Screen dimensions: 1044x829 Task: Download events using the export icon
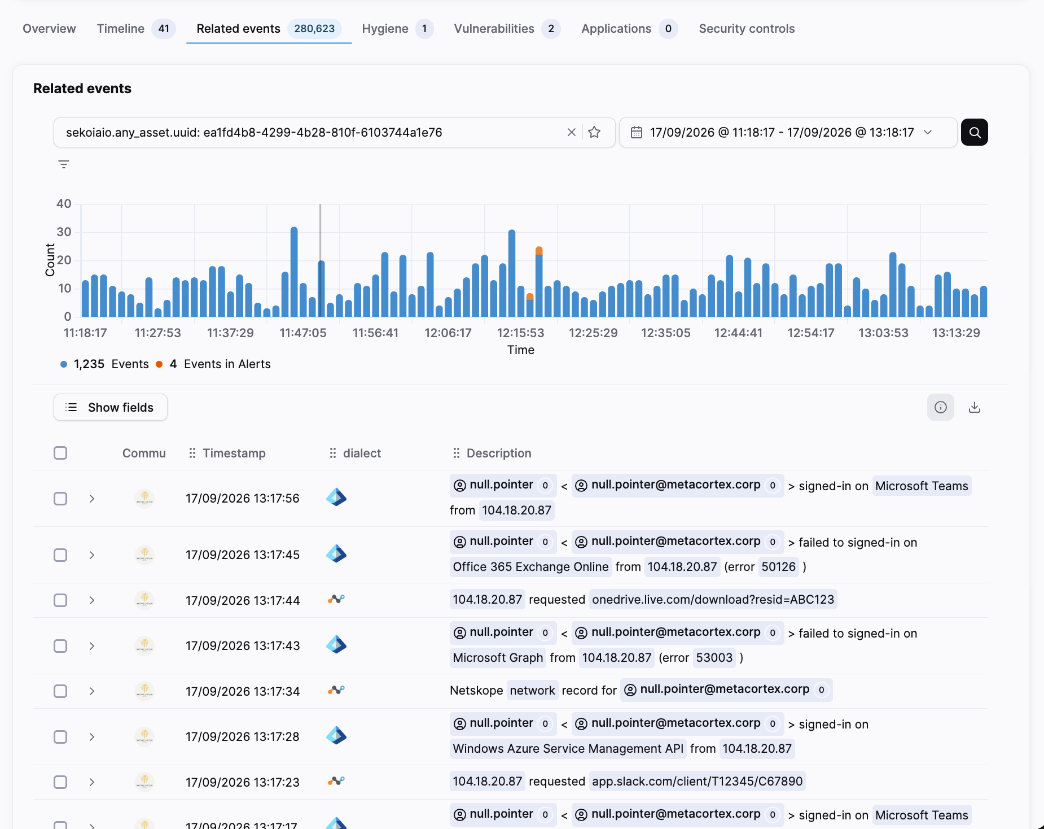coord(975,407)
